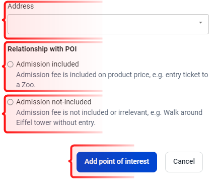Click the 'Eiffel tower without entry' text line
Image resolution: width=217 pixels, height=186 pixels.
pos(56,122)
